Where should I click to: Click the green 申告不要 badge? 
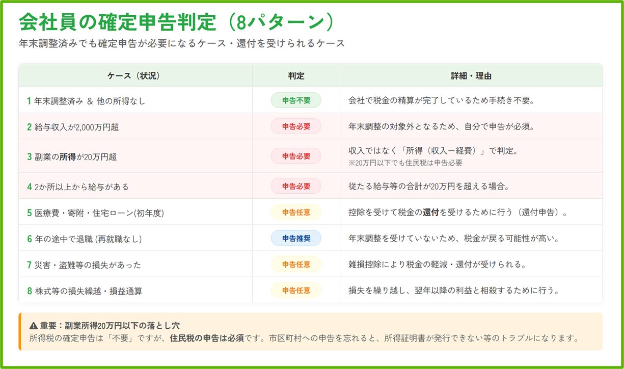point(296,100)
